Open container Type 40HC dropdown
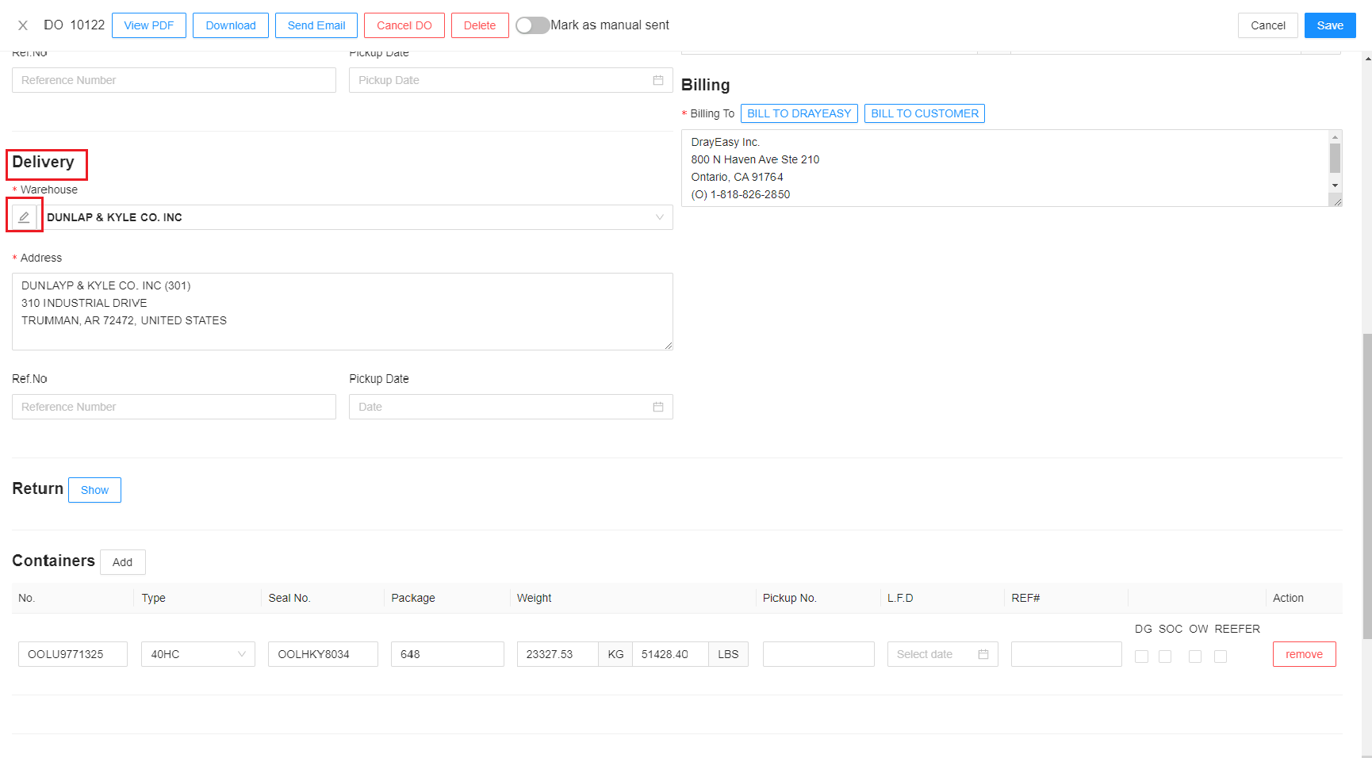The image size is (1372, 758). pyautogui.click(x=197, y=654)
